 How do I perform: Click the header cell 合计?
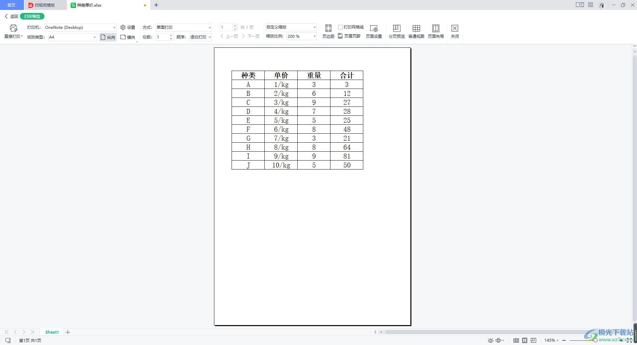[347, 75]
